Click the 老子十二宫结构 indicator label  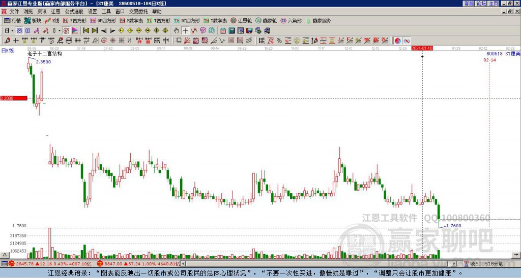pos(45,53)
